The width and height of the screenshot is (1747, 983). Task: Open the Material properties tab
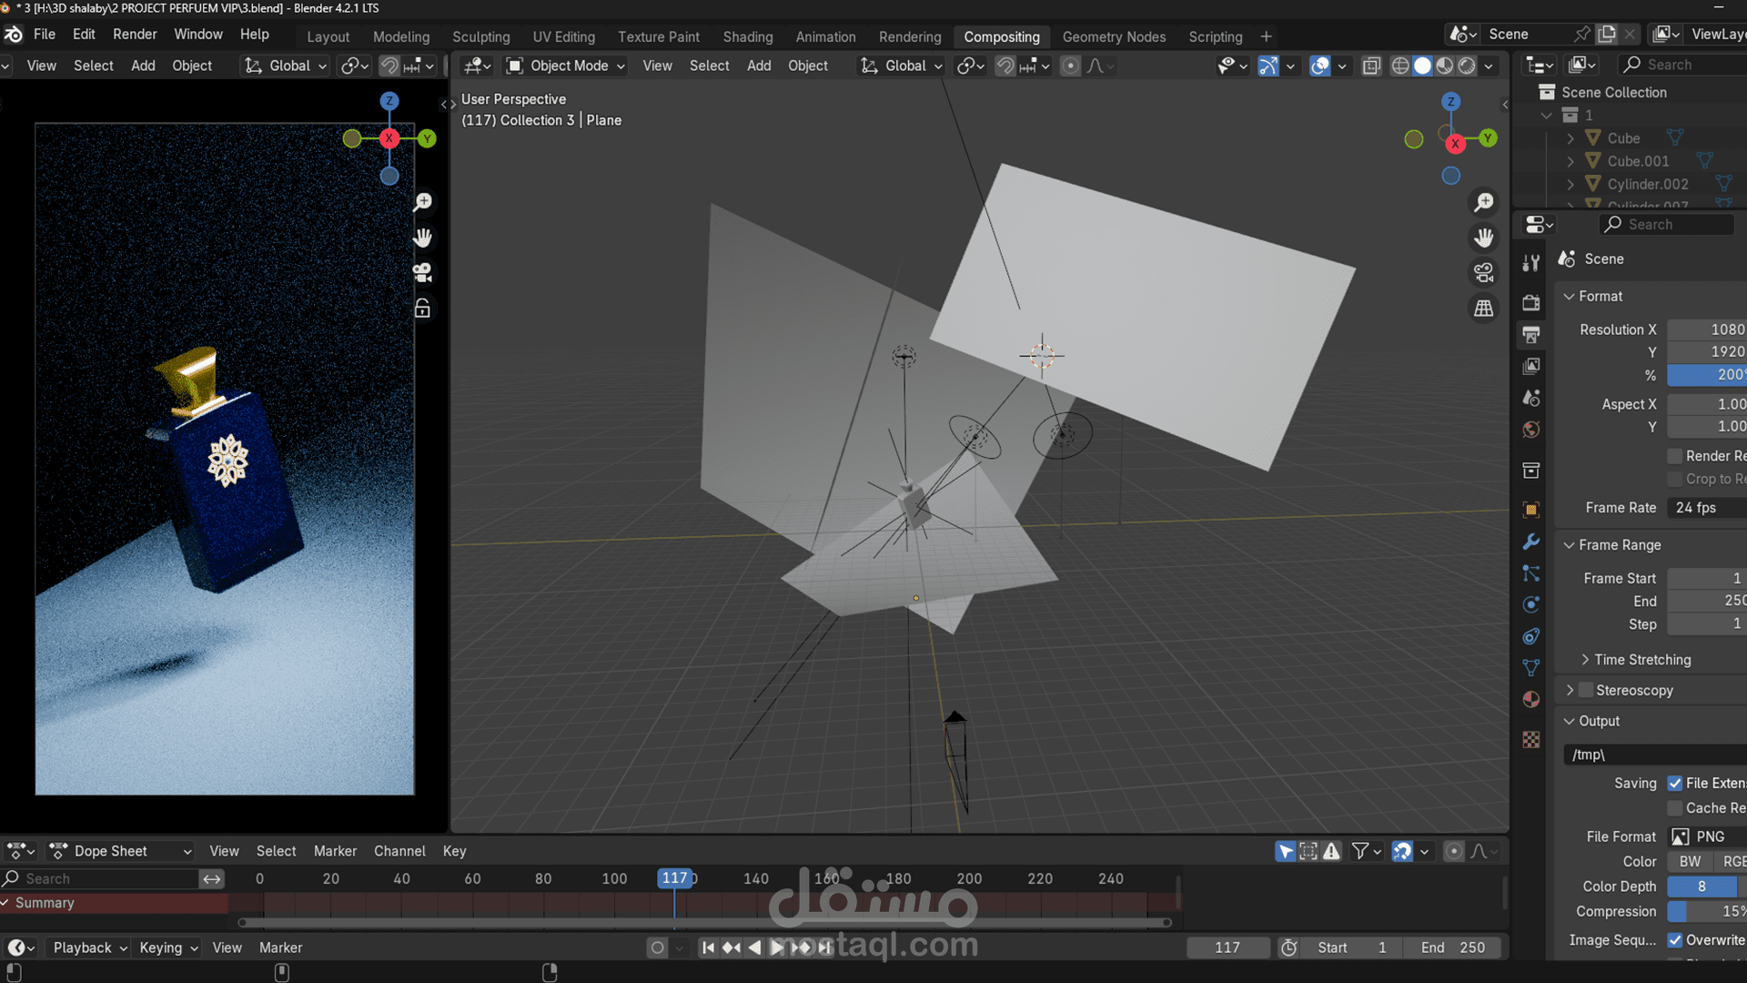(1531, 699)
